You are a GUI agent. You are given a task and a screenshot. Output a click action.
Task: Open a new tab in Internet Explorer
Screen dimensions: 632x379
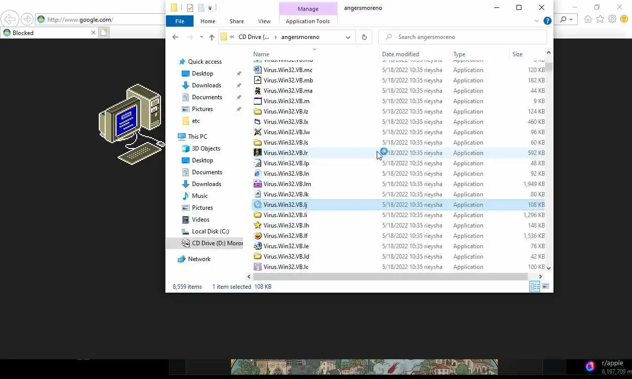coord(104,33)
